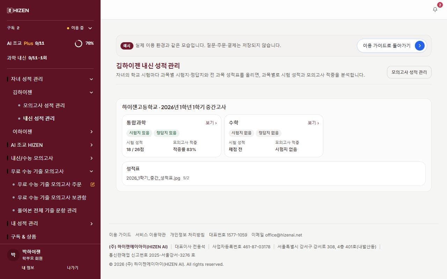
Task: Click the 시험지 없음 badge on 수학
Action: tap(241, 133)
